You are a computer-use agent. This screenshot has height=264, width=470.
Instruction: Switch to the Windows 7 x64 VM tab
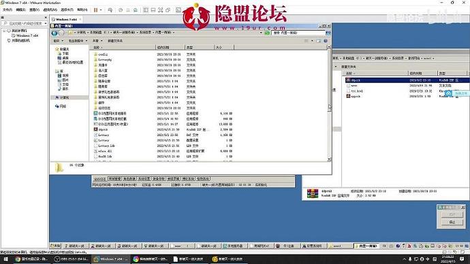point(66,20)
